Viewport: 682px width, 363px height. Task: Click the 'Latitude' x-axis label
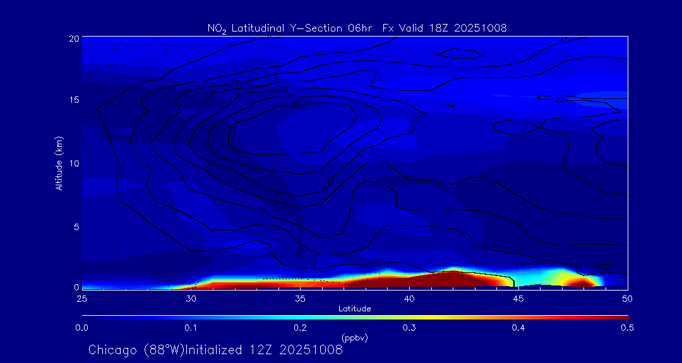(355, 309)
